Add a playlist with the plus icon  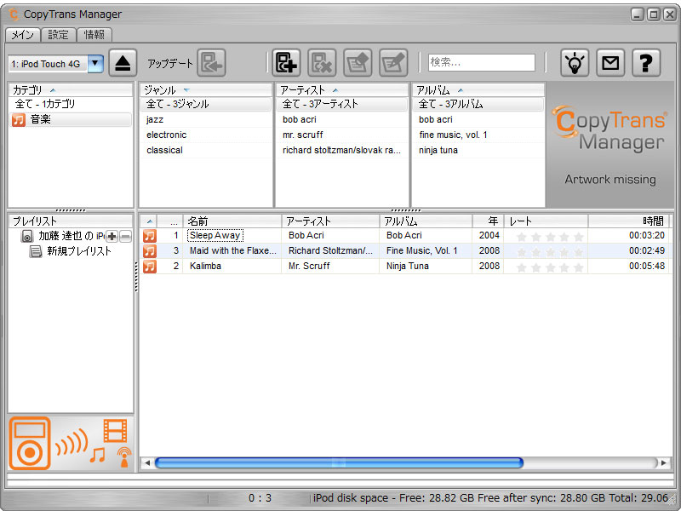click(112, 236)
